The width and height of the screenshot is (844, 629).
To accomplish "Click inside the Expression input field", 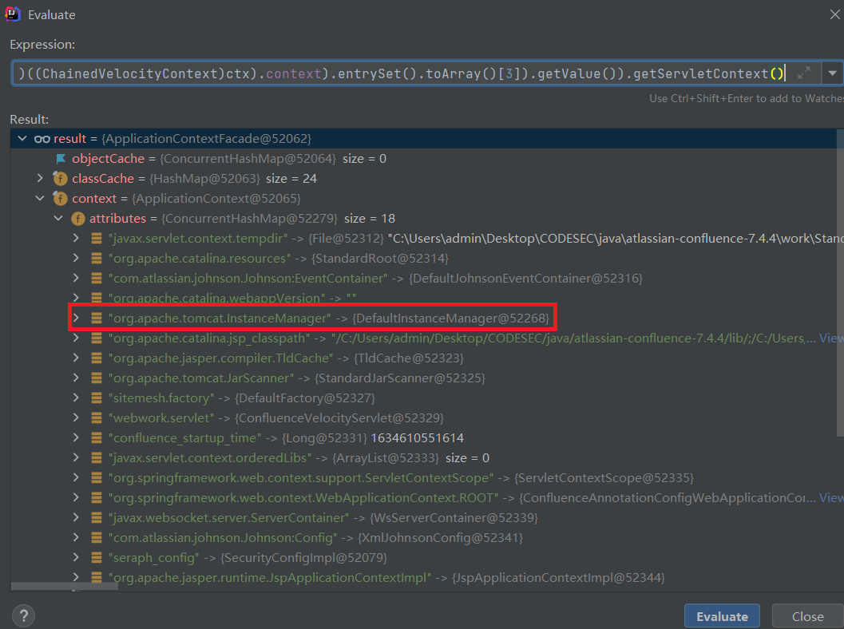I will [399, 73].
